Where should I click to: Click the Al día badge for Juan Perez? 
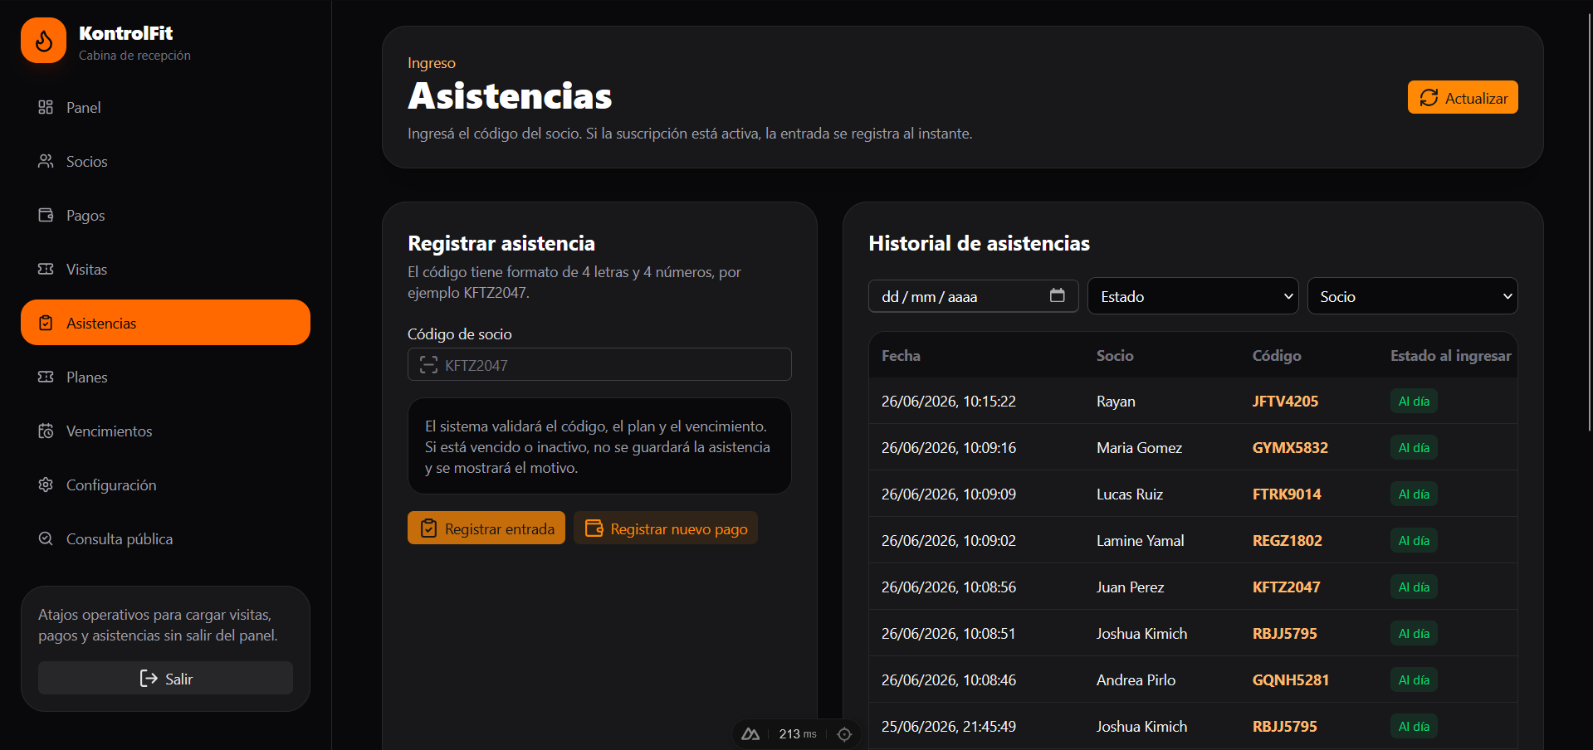pos(1414,587)
